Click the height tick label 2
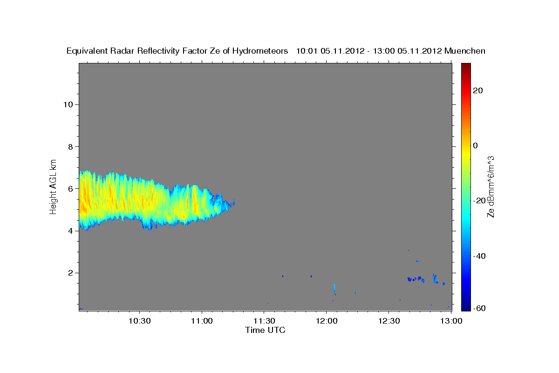This screenshot has height=373, width=559. coord(71,273)
